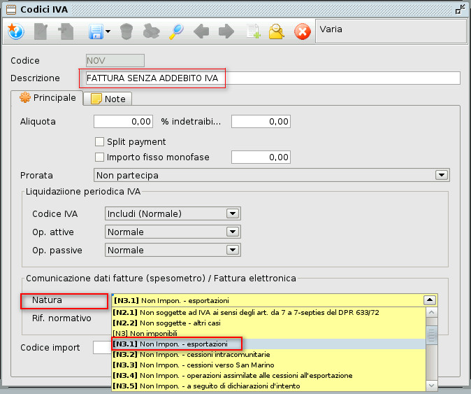Select N3.1 Non Impon. esportazioni option

click(268, 344)
